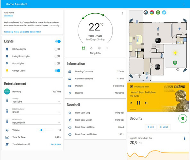
Task: Toggle the main Lights group switch
Action: [x=58, y=41]
